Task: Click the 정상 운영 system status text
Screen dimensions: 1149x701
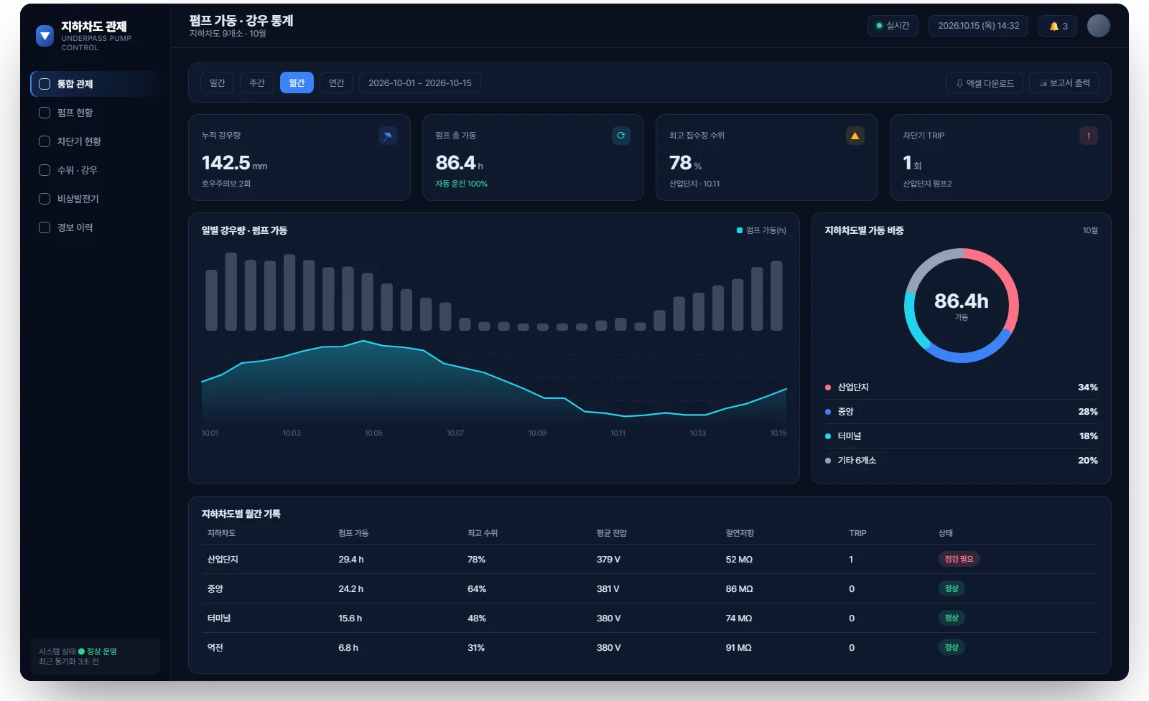Action: 101,651
